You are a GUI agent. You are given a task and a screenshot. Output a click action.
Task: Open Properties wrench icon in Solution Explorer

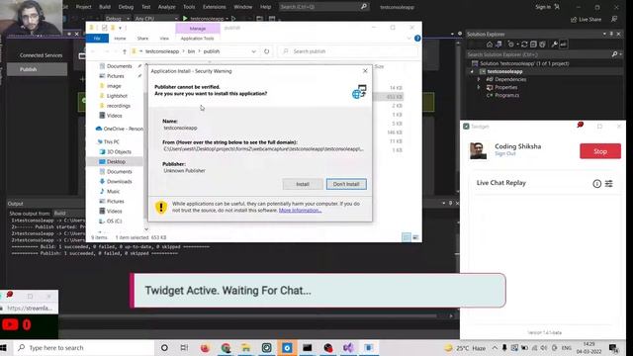[x=554, y=44]
